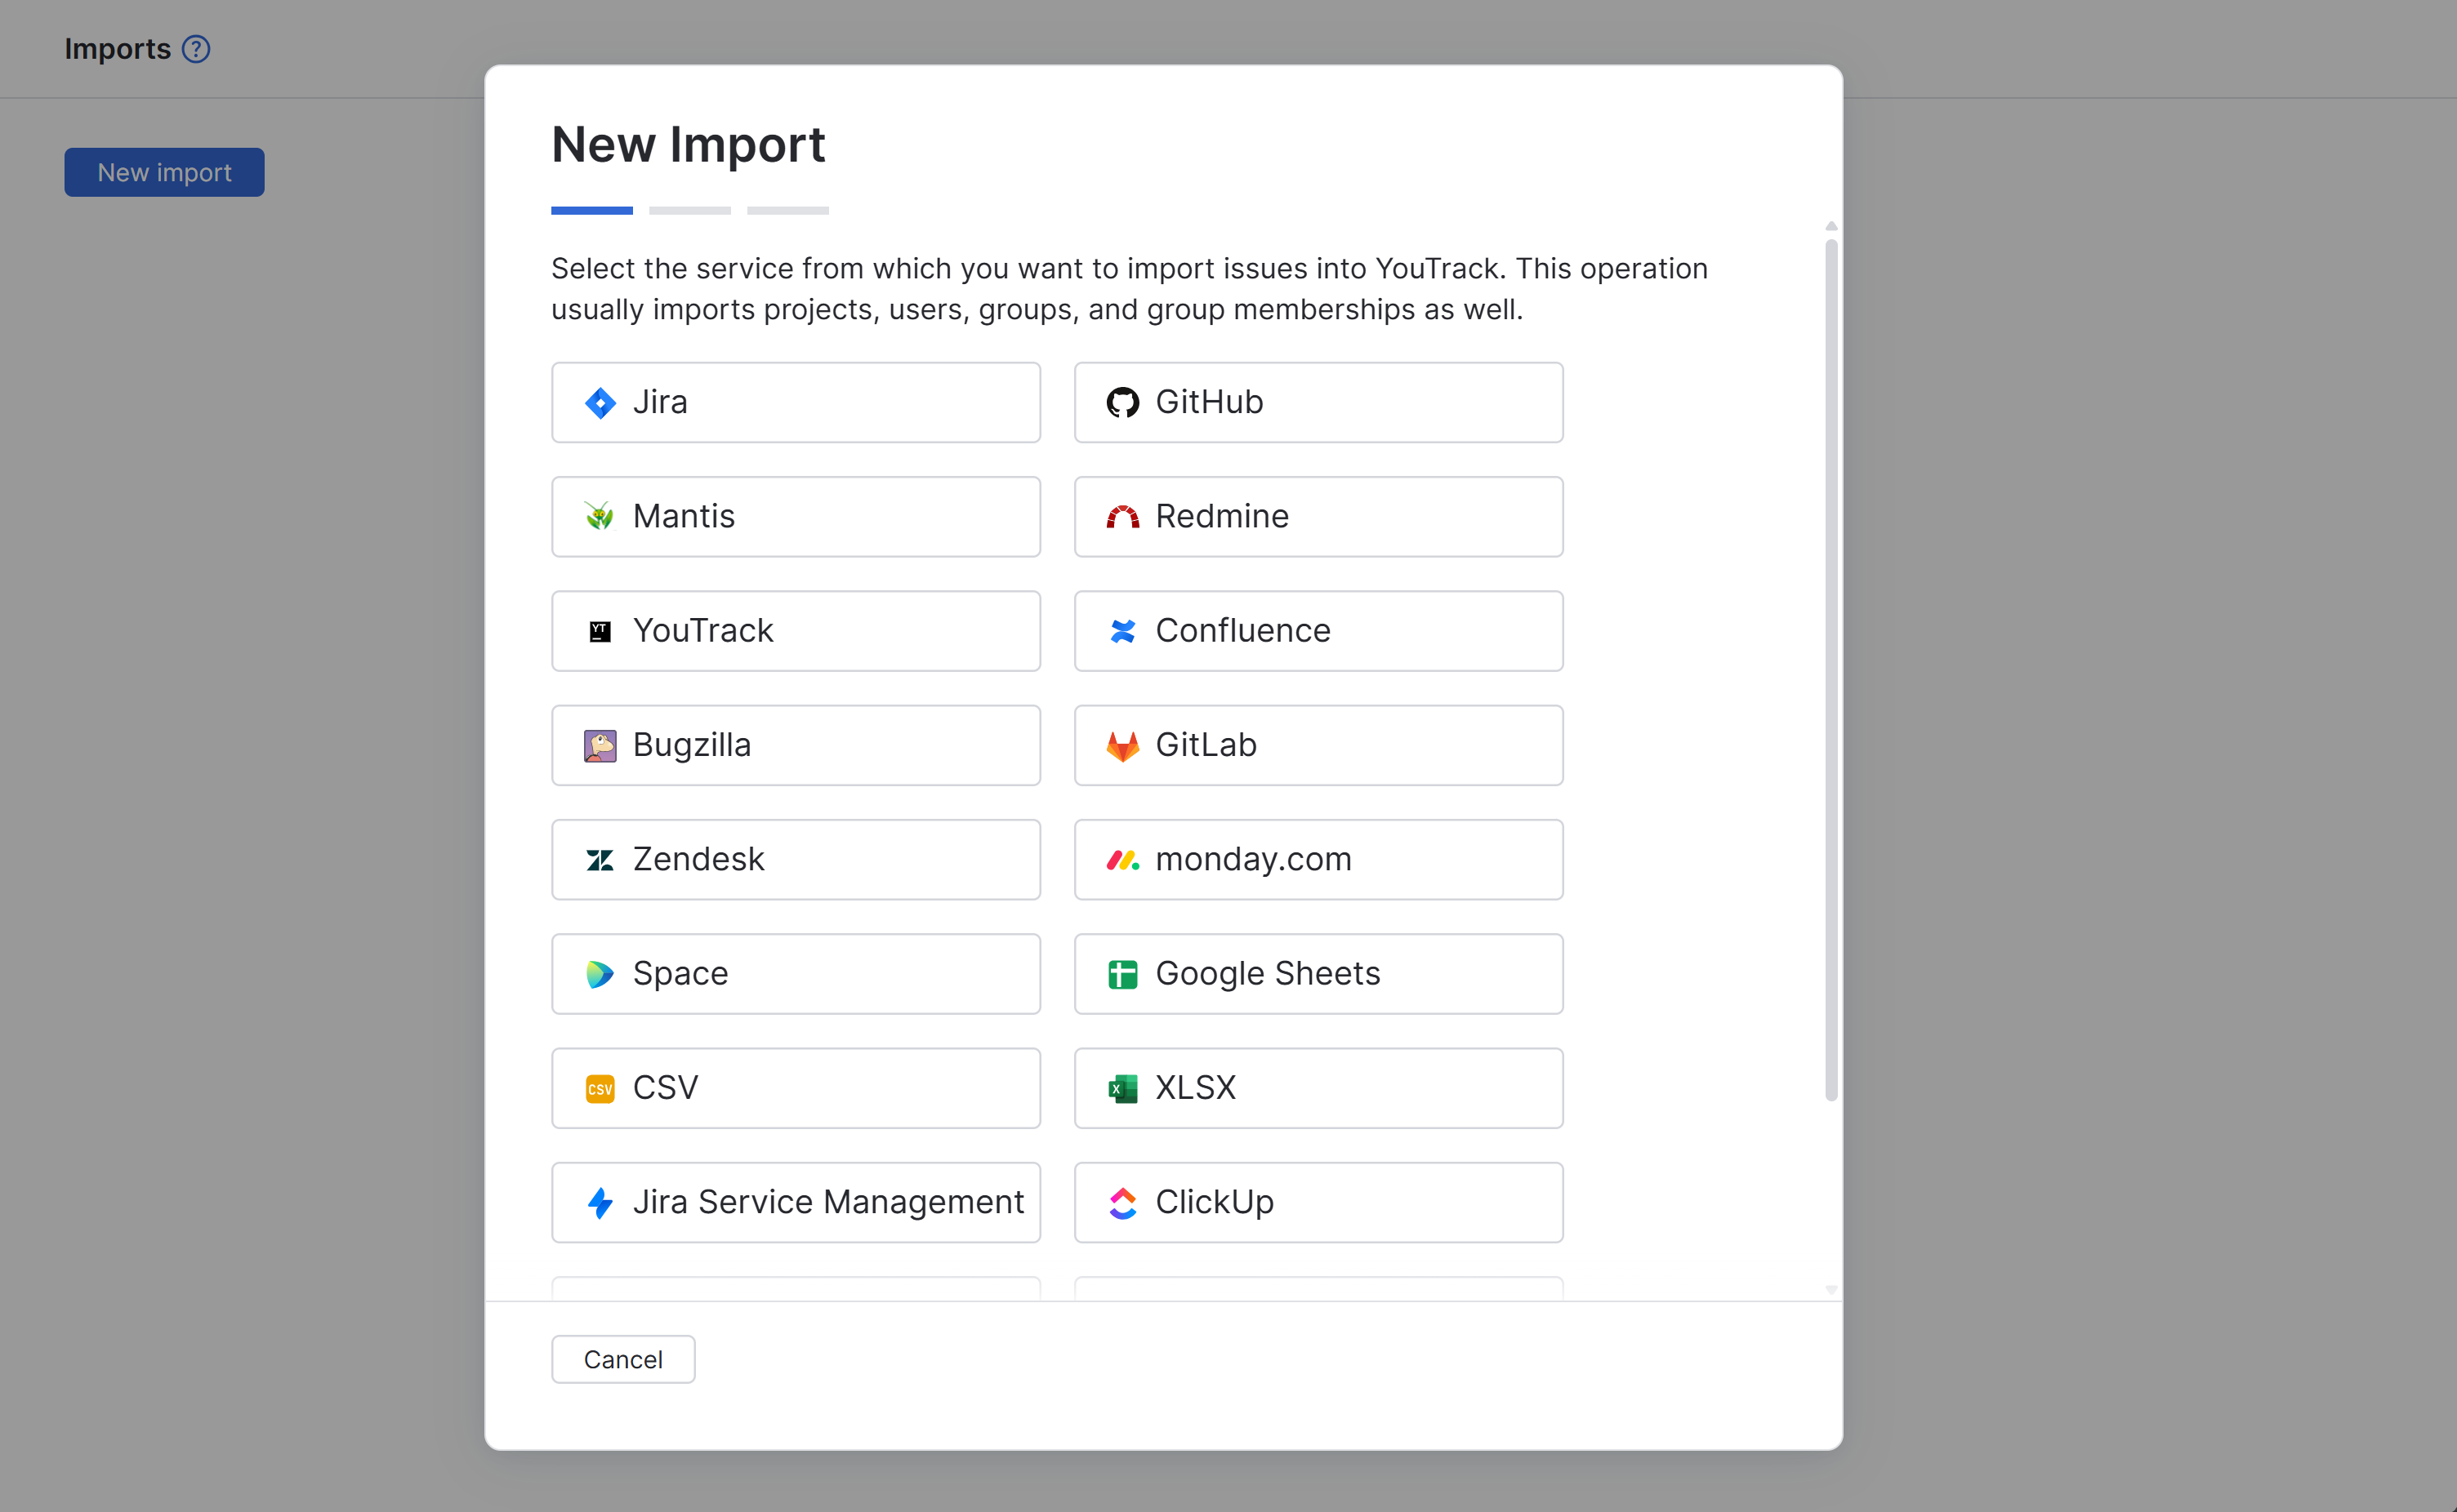Click the Mantis bug icon
The image size is (2457, 1512).
pyautogui.click(x=600, y=517)
